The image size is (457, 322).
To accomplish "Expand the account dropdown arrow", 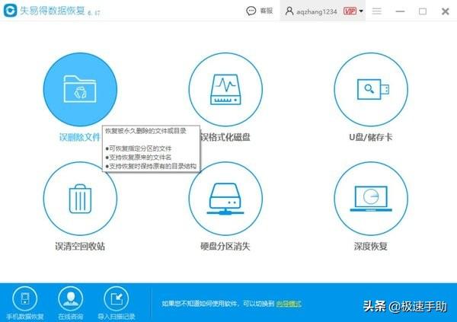I will tap(361, 11).
